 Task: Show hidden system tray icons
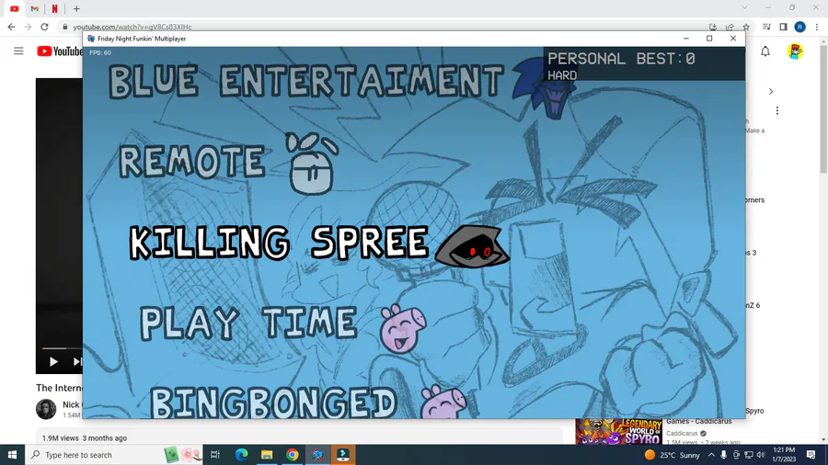(x=711, y=455)
